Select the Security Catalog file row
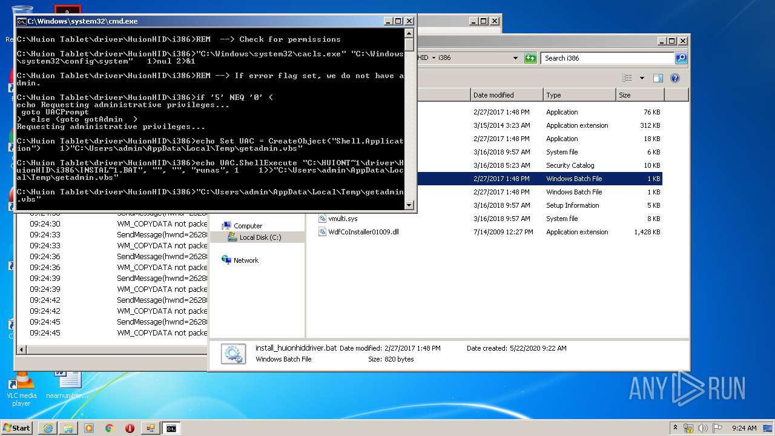The height and width of the screenshot is (436, 775). [x=539, y=165]
